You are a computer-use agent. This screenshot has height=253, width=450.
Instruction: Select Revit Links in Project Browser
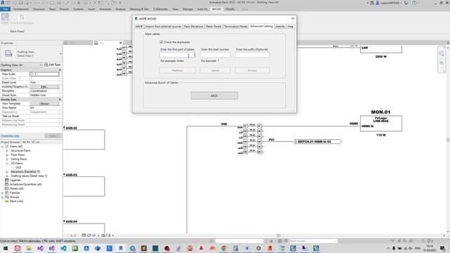point(14,202)
